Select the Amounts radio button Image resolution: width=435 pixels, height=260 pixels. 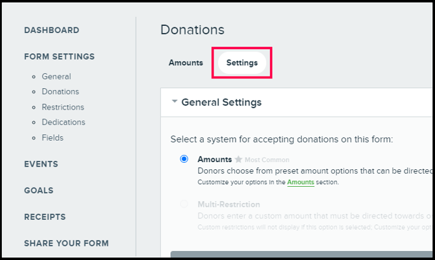[x=184, y=159]
